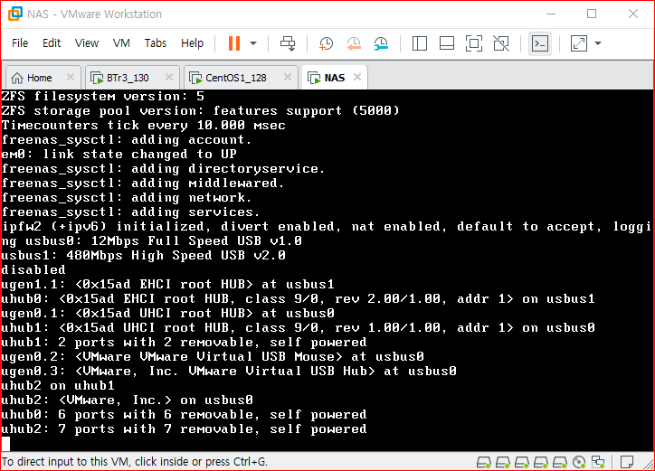Show or hide the thumbnail bar
This screenshot has height=471, width=655.
pos(447,43)
